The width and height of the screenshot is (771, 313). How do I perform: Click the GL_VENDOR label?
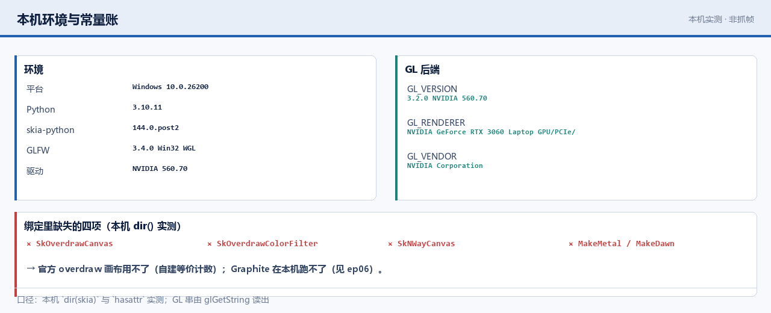point(432,156)
